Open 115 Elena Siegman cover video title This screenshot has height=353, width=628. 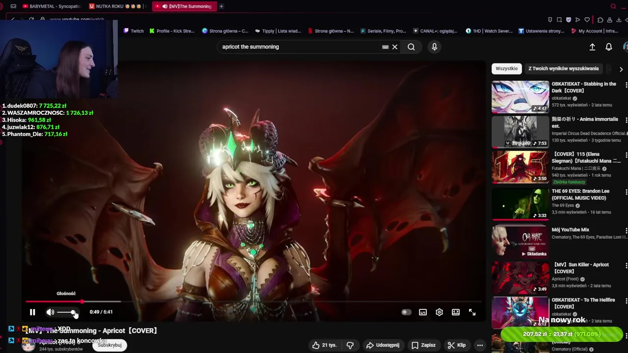(x=586, y=157)
